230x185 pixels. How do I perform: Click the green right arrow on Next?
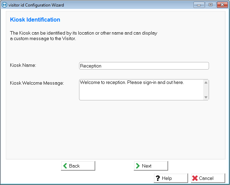[138, 166]
